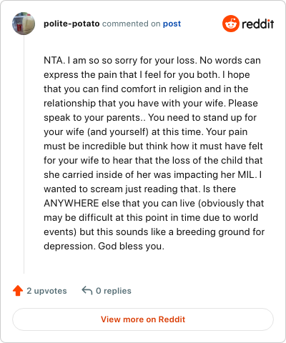Screen dimensions: 286x343
Task: Follow the blue "post" link
Action: coord(172,24)
